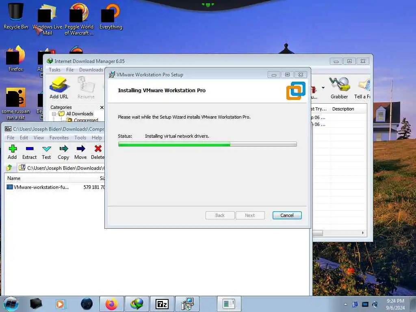416x312 pixels.
Task: Open the File menu in 7-Zip
Action: pyautogui.click(x=11, y=138)
